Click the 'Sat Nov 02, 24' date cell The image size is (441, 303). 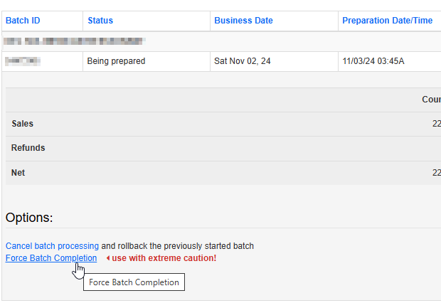242,61
